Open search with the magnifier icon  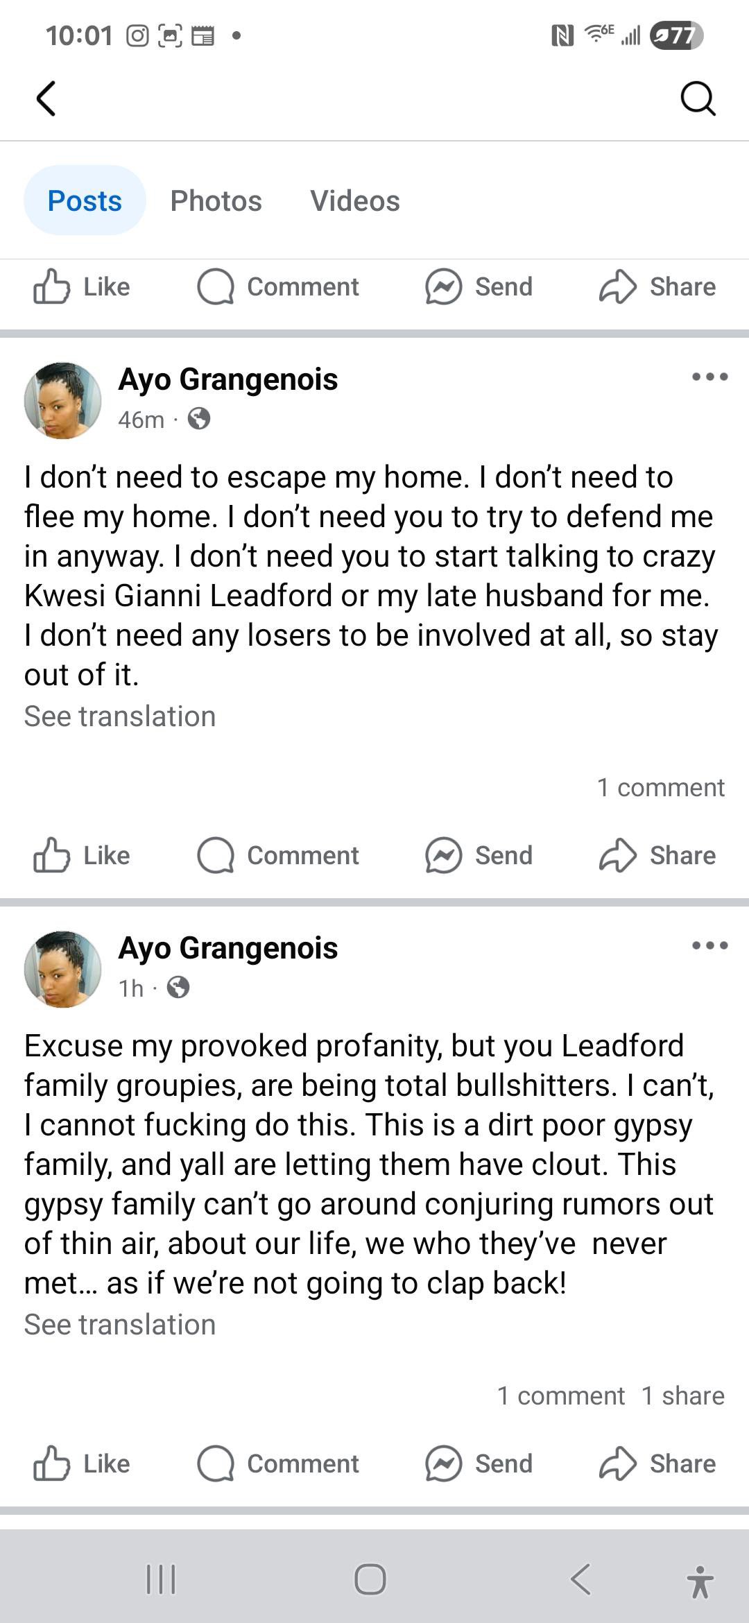(697, 98)
